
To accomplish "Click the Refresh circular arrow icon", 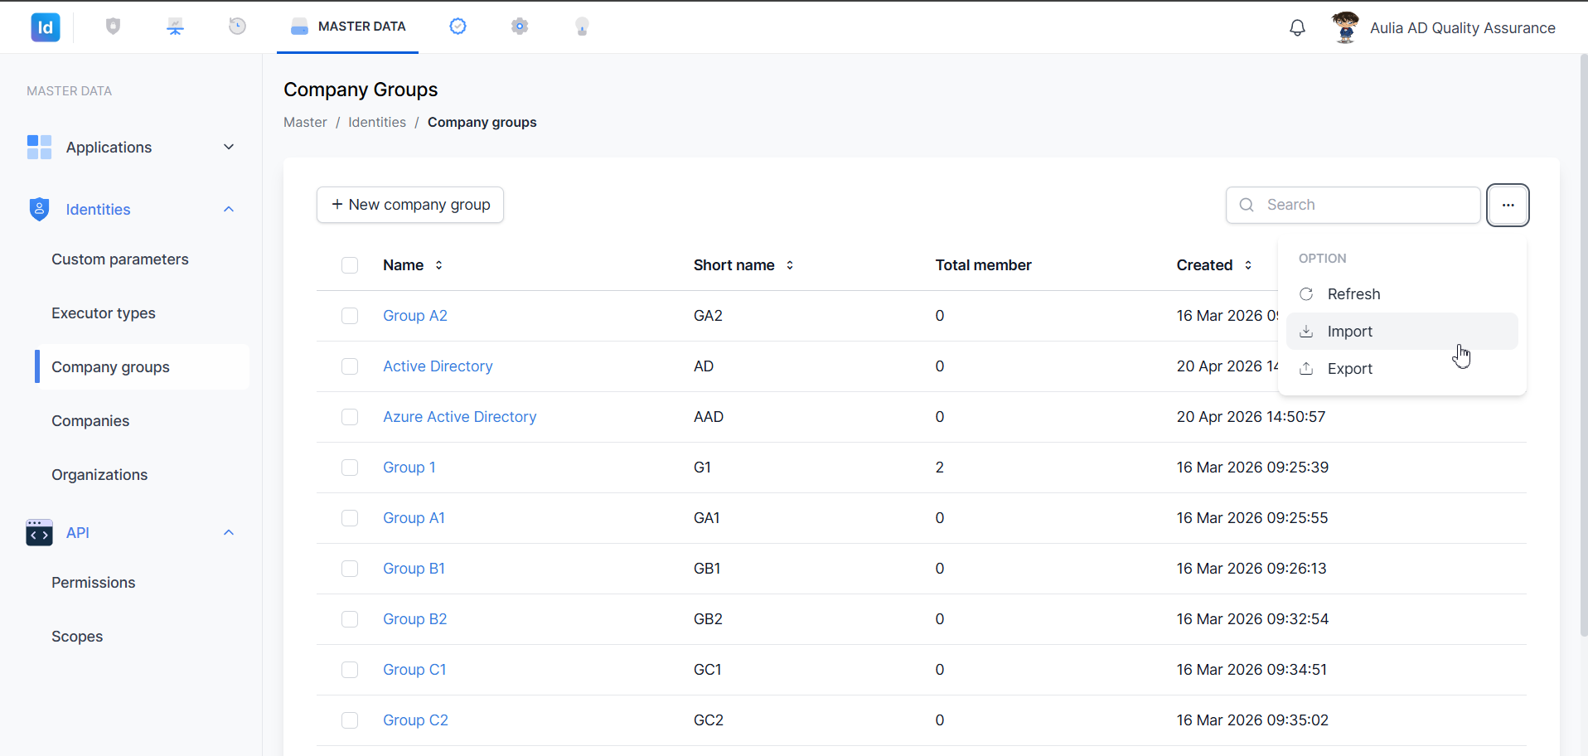I will click(1306, 294).
